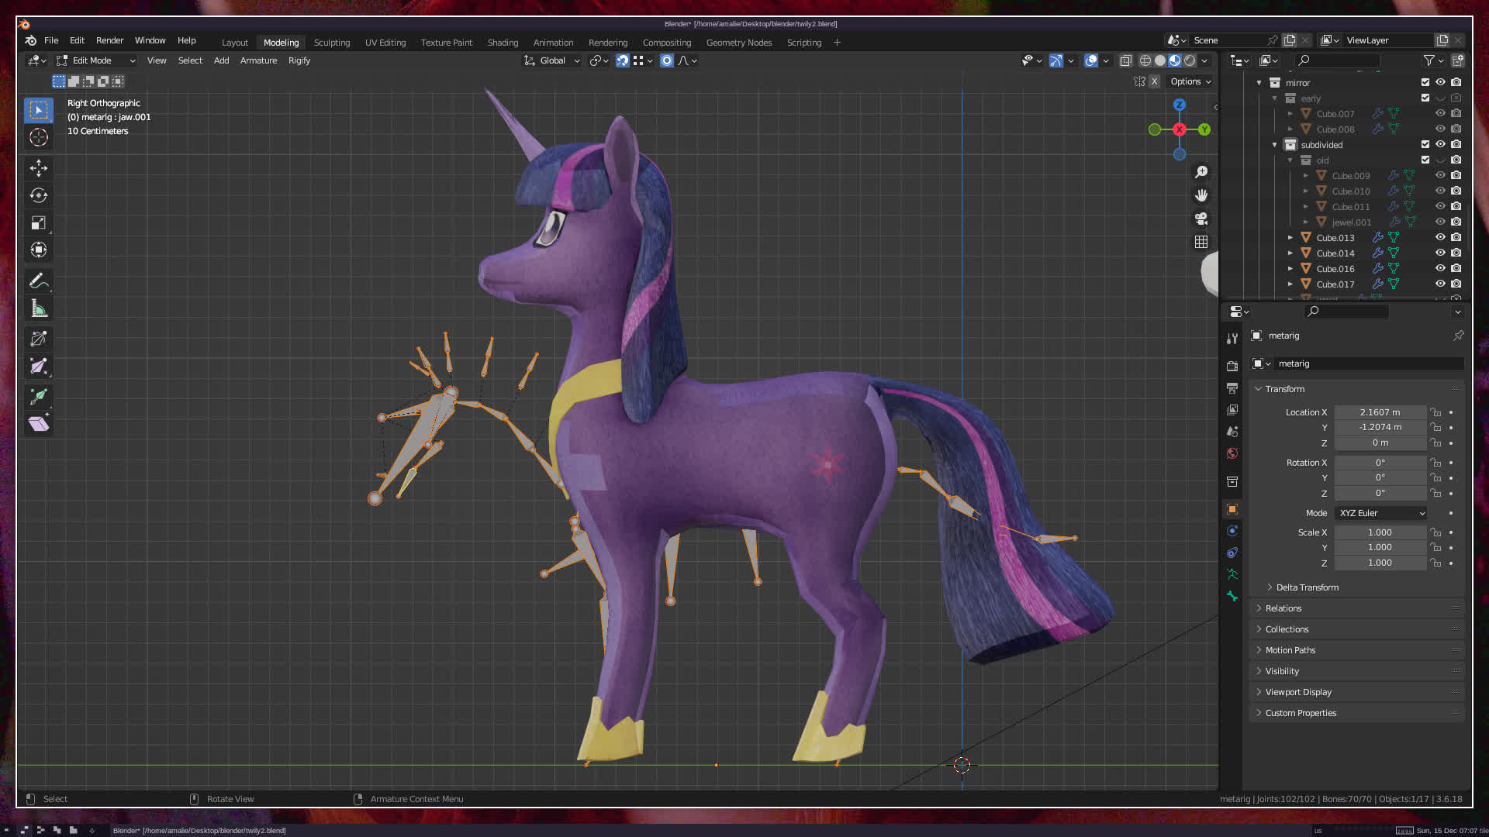
Task: Uncheck the mirror collection checkbox
Action: pos(1425,82)
